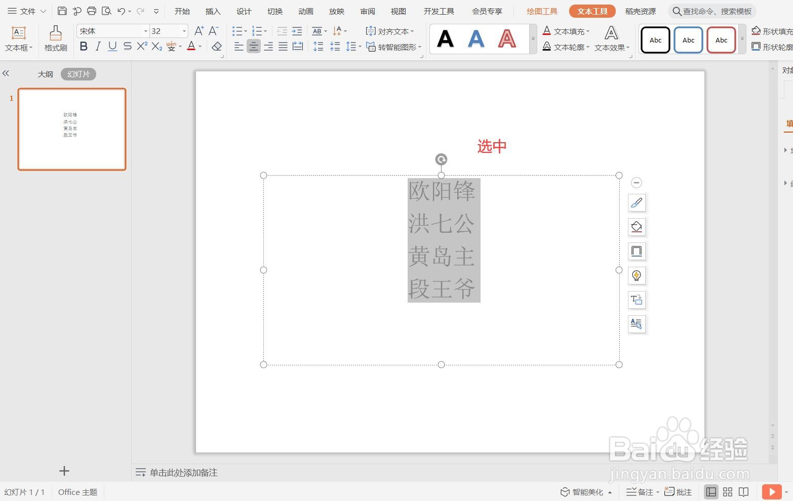Switch to slide sorter grid view
The image size is (793, 501).
728,492
